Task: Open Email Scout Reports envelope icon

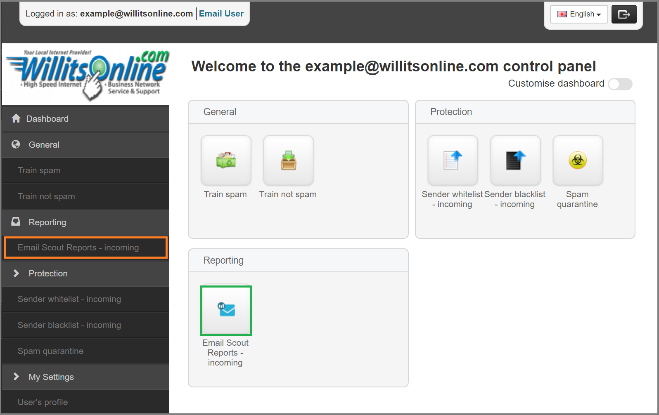Action: click(226, 310)
